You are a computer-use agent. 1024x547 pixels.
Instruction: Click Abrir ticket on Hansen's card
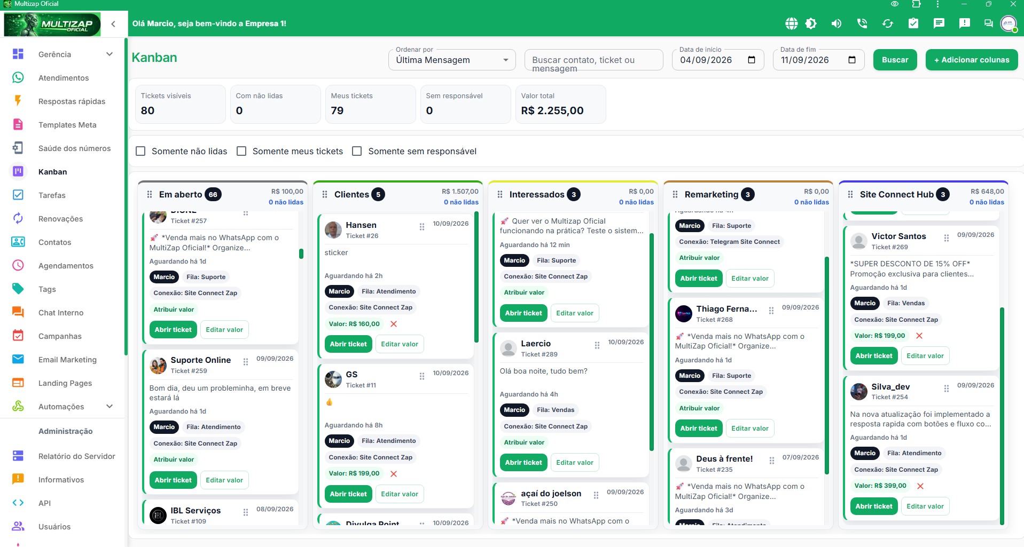point(348,344)
